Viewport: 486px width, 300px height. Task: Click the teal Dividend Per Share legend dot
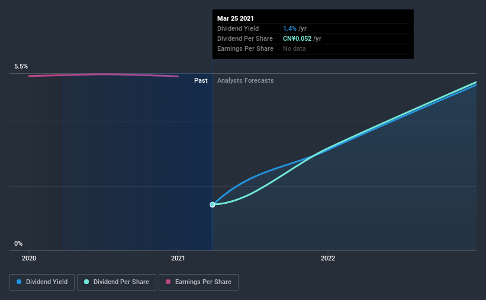pos(86,282)
